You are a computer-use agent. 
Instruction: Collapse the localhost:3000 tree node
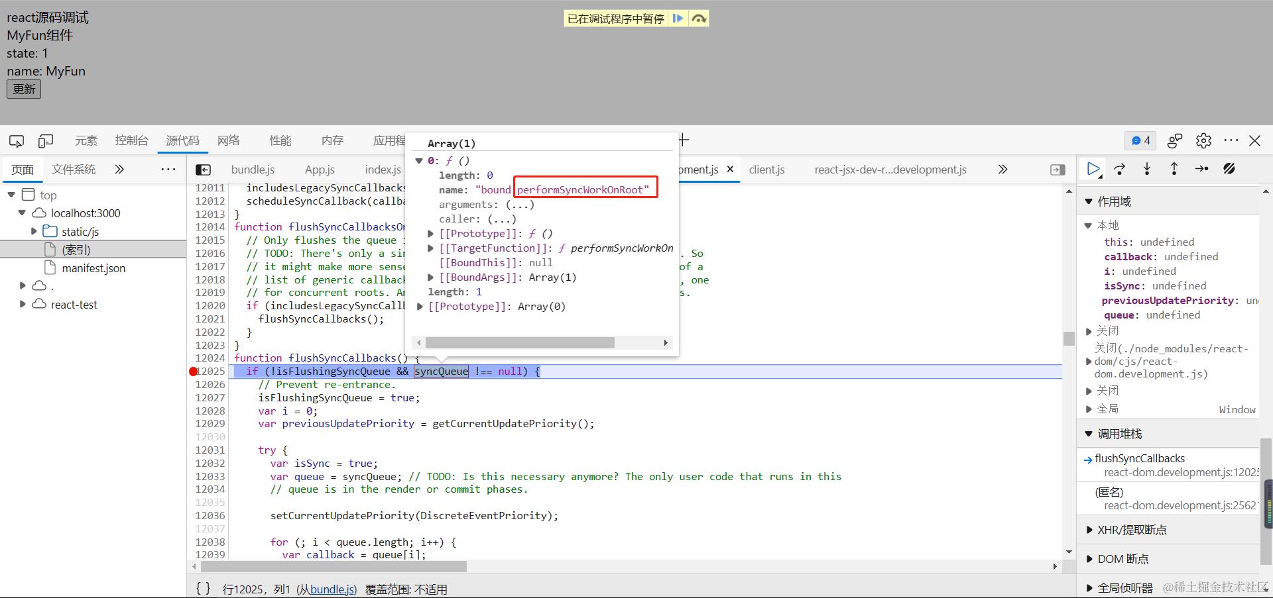click(22, 213)
